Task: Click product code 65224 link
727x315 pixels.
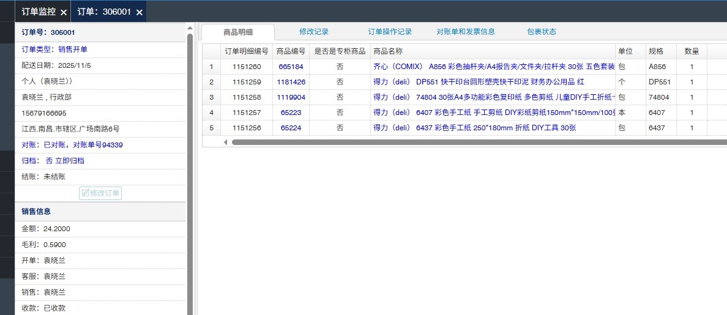Action: click(x=291, y=128)
